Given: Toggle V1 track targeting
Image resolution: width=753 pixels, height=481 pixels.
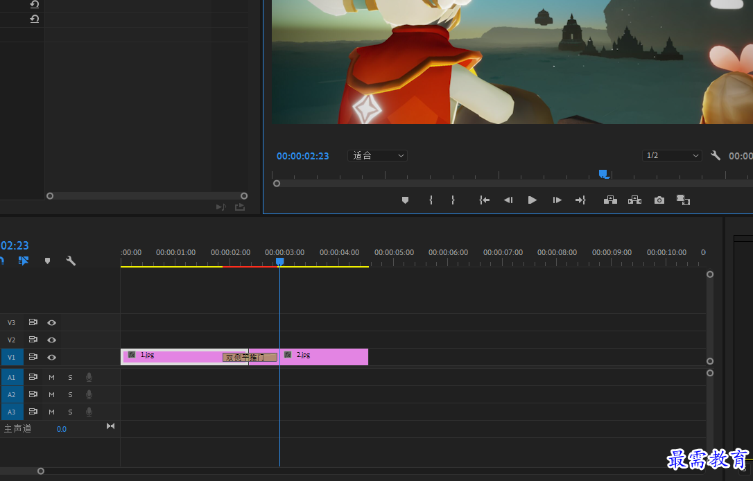Looking at the screenshot, I should (x=12, y=357).
